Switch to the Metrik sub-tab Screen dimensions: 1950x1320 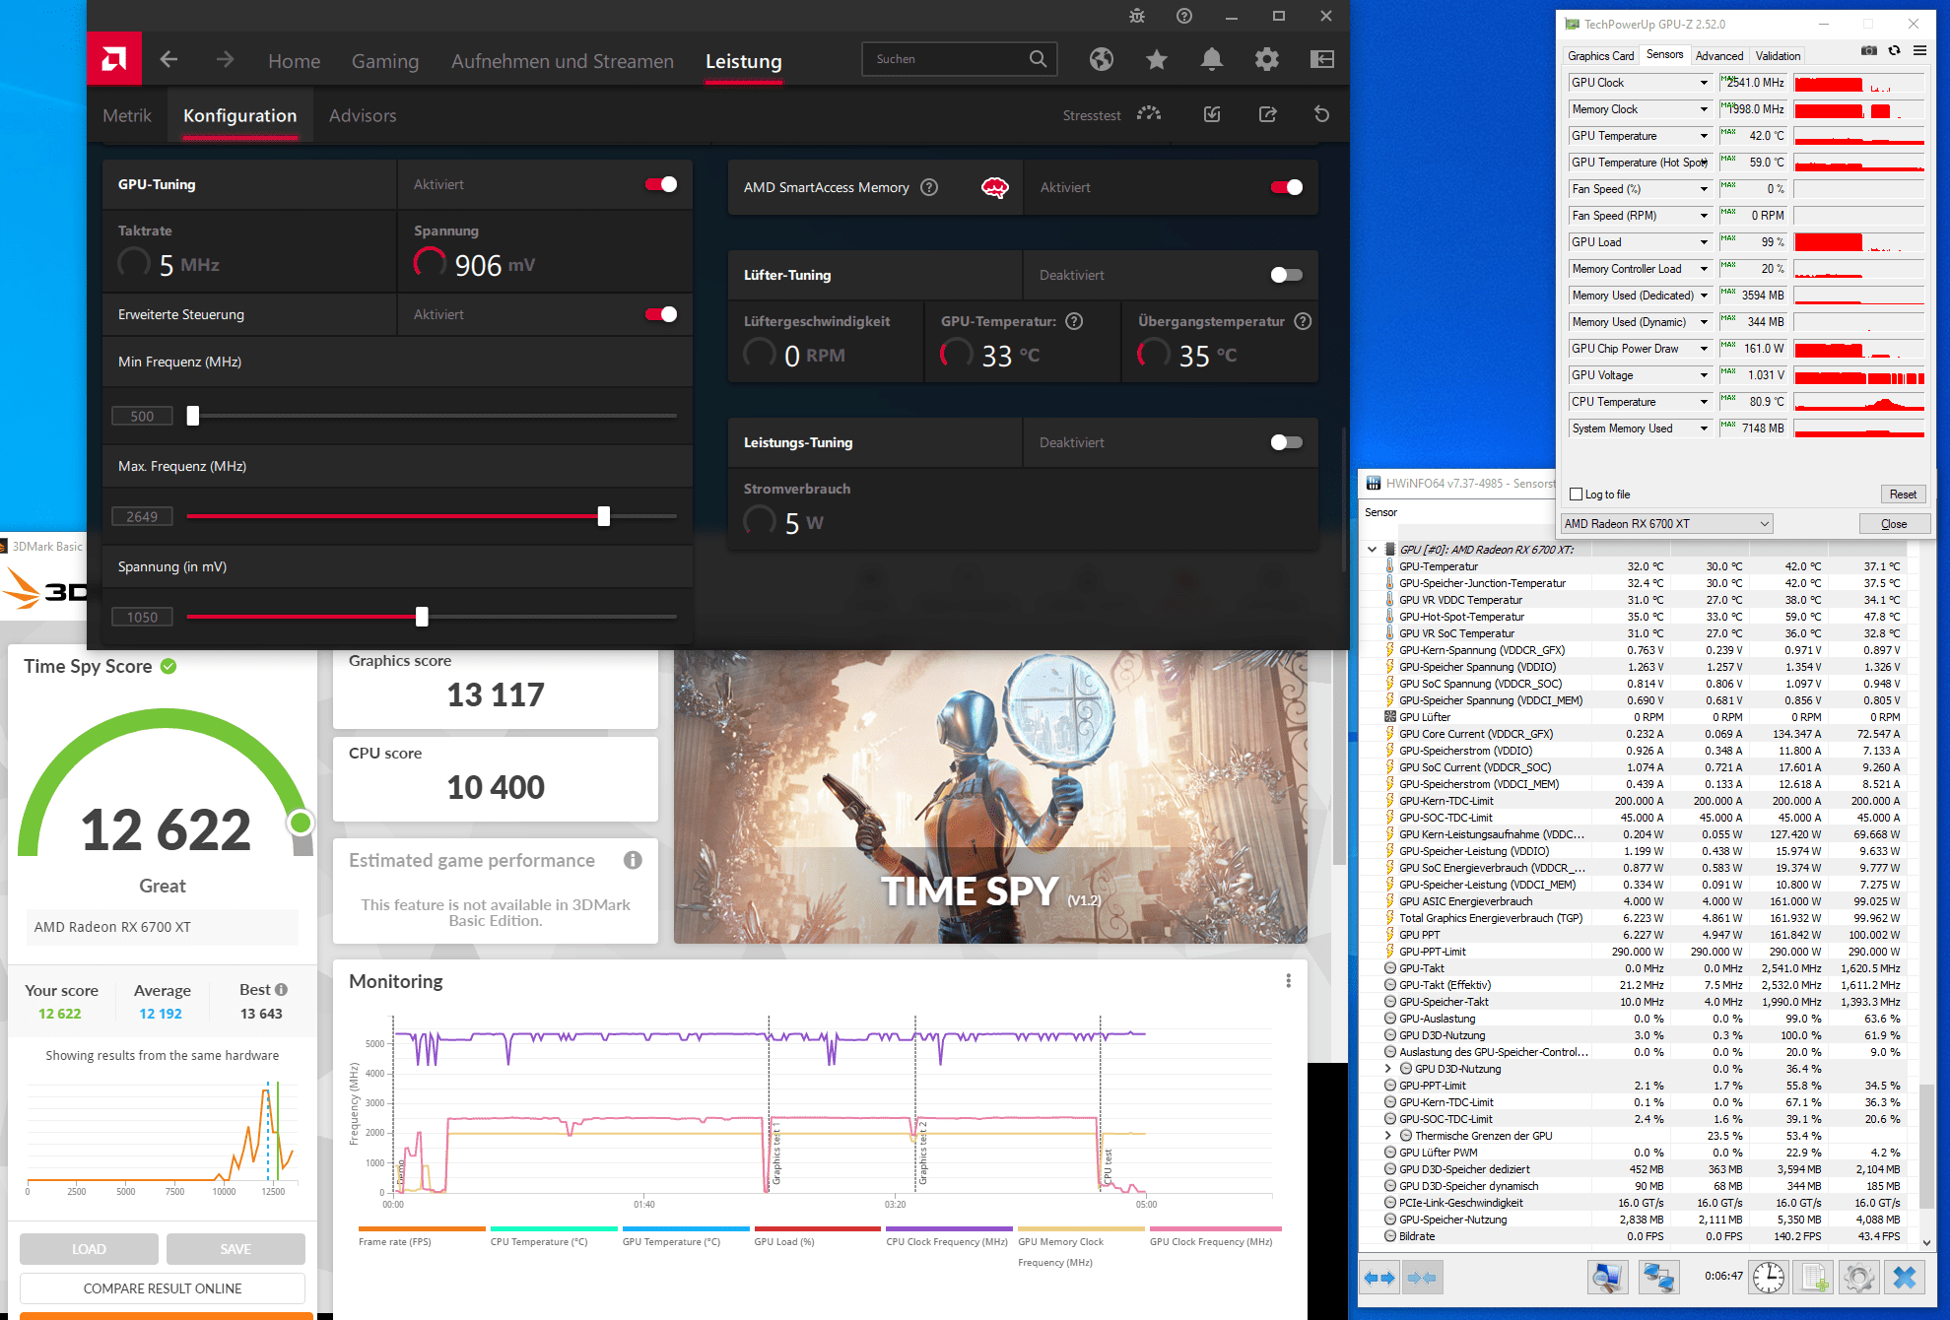127,115
